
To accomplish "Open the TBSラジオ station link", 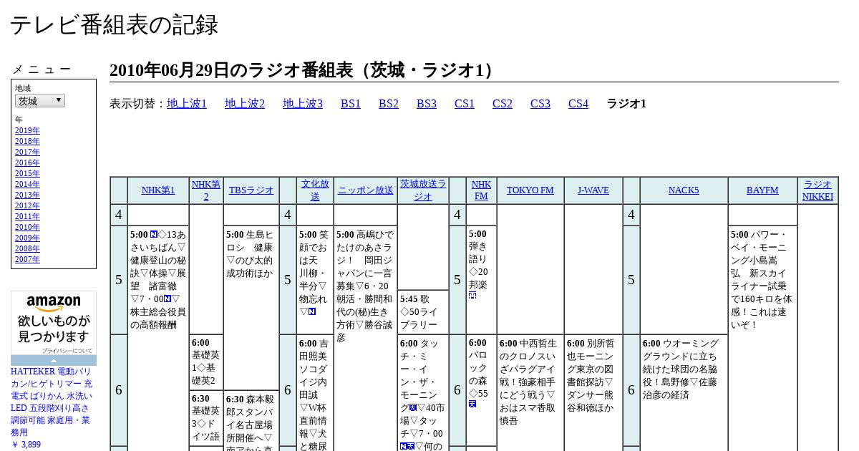I will pyautogui.click(x=251, y=190).
